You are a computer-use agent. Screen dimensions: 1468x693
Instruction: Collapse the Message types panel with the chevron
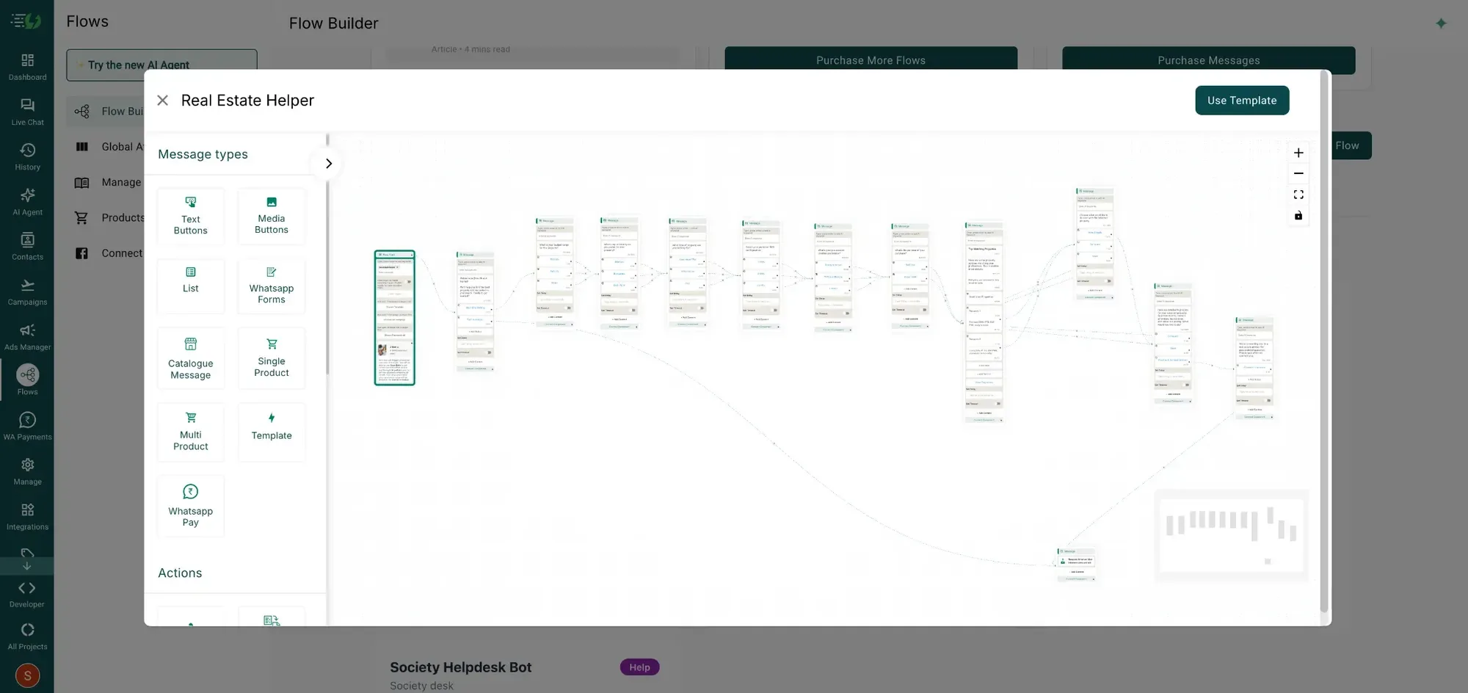[329, 163]
